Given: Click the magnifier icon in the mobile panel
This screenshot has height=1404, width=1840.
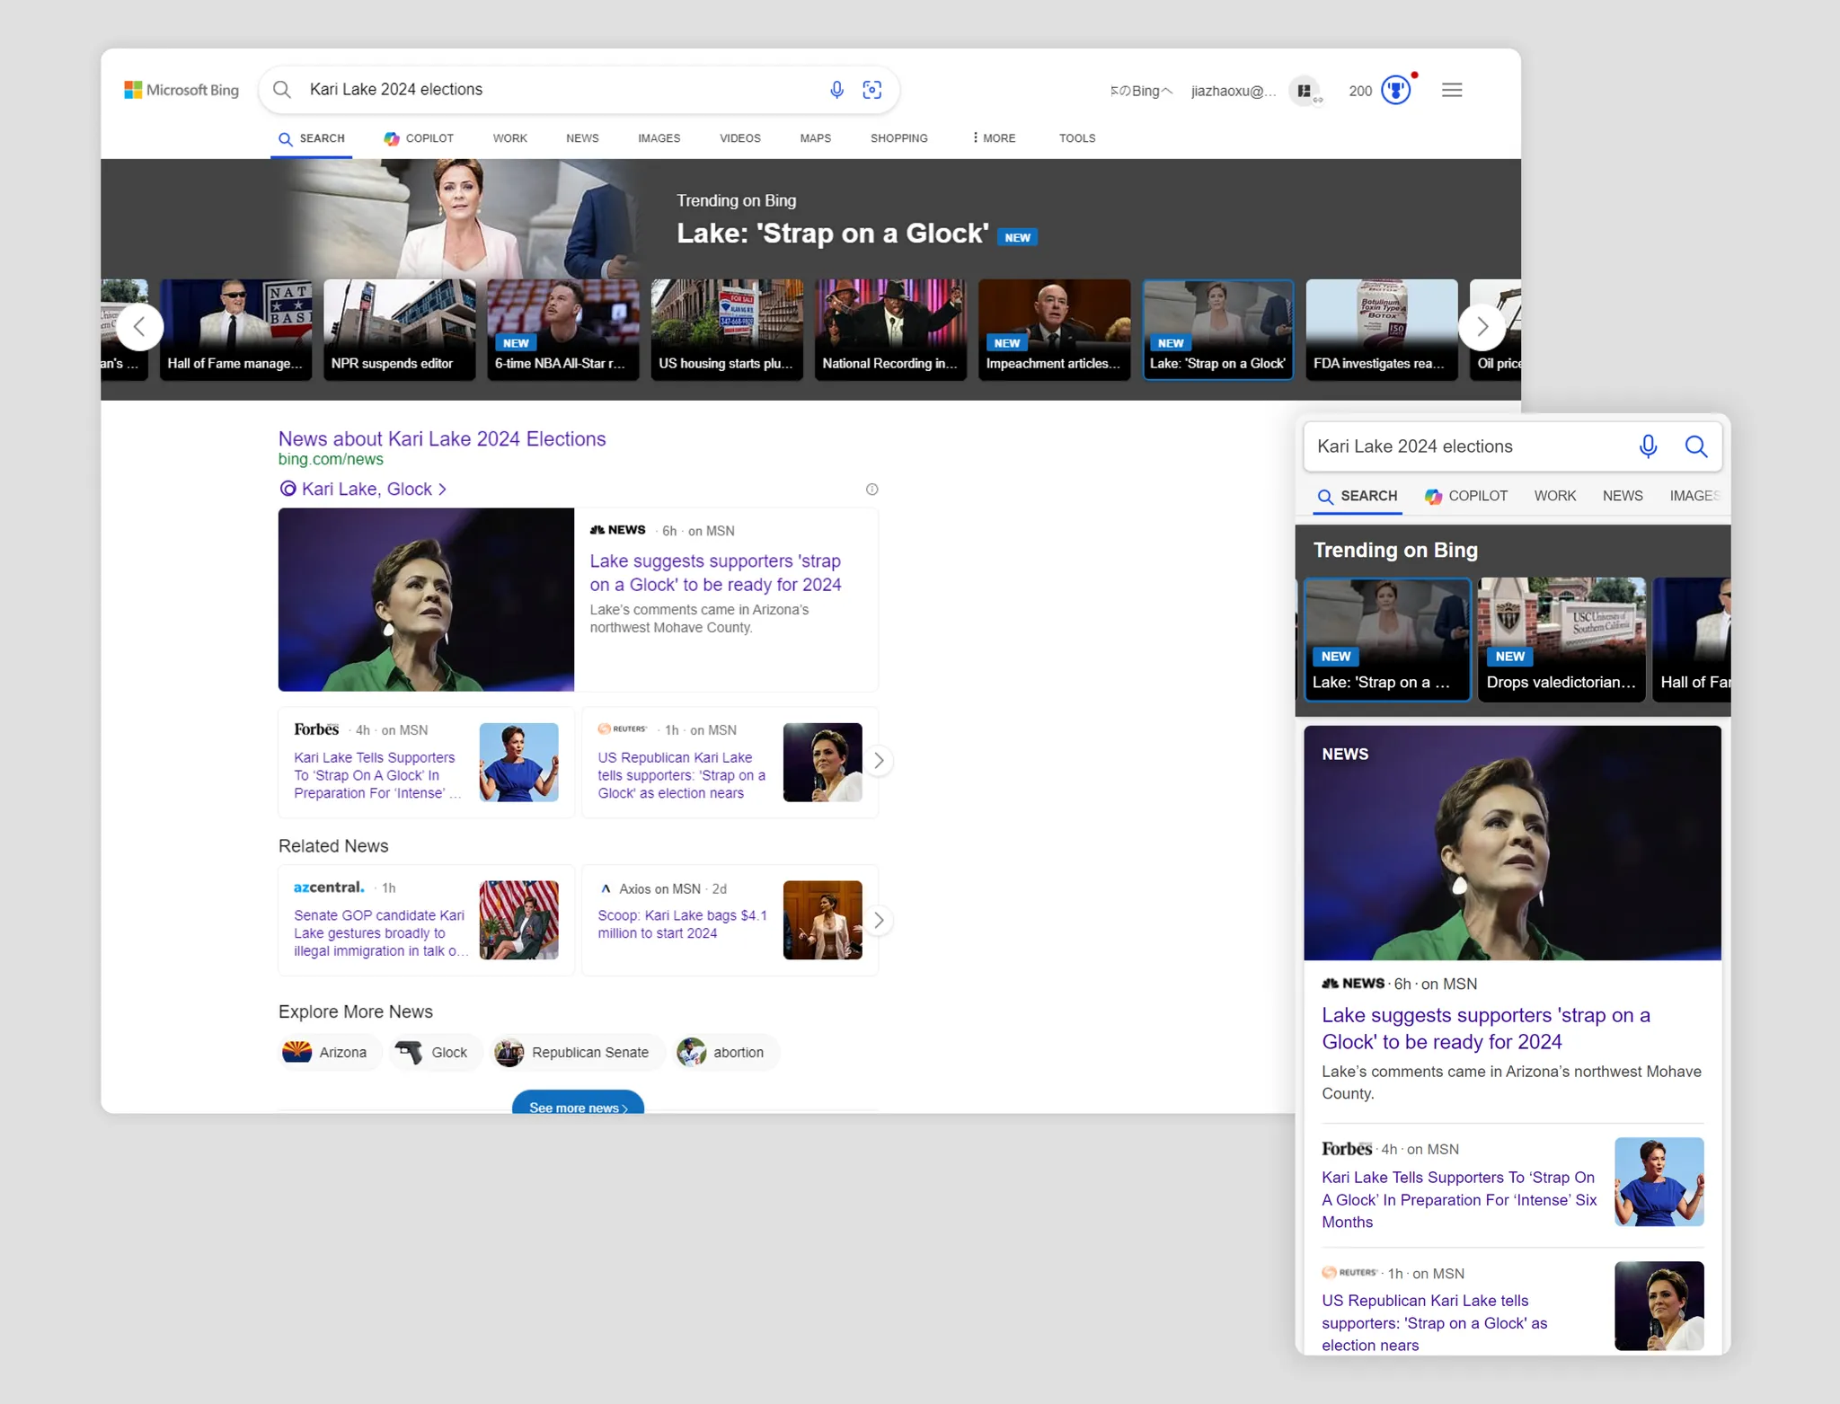Looking at the screenshot, I should coord(1696,446).
